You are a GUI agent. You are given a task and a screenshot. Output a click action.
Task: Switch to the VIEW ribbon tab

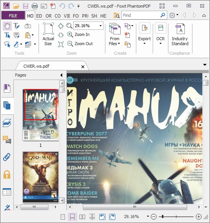click(x=67, y=16)
